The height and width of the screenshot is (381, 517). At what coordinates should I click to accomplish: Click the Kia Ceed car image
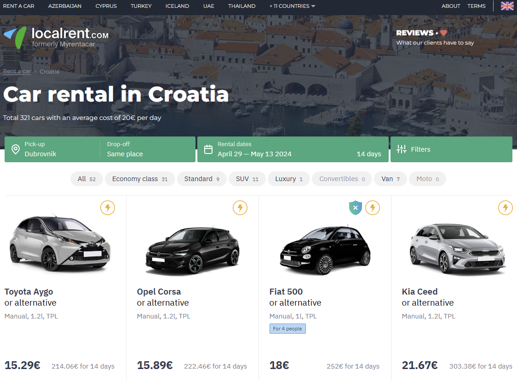pyautogui.click(x=457, y=249)
